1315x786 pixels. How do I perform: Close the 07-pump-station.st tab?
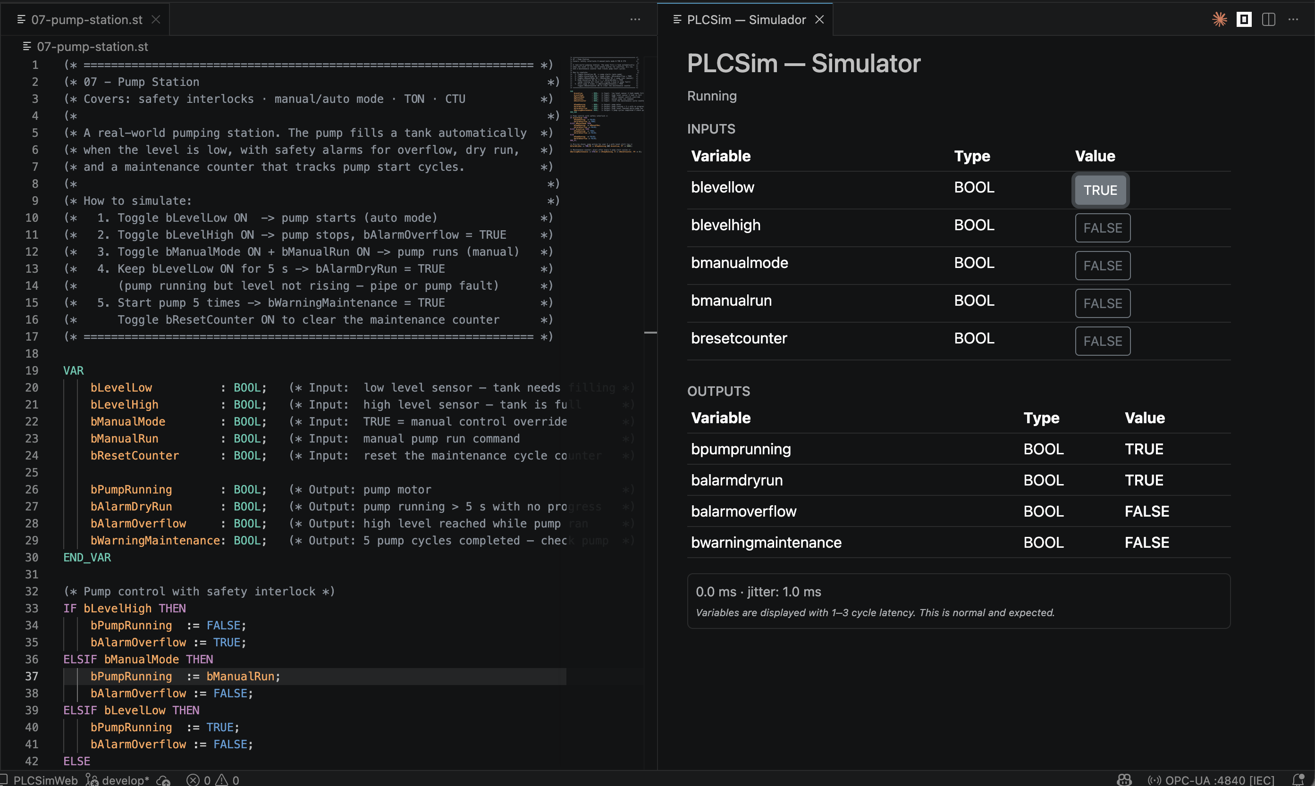click(x=156, y=20)
